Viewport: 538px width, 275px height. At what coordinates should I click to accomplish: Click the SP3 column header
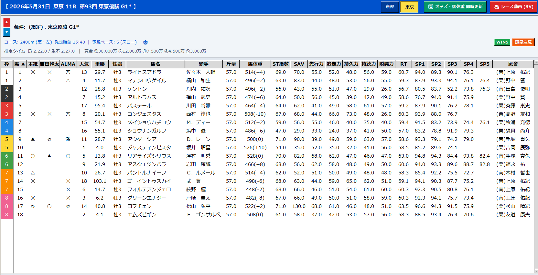tap(452, 64)
